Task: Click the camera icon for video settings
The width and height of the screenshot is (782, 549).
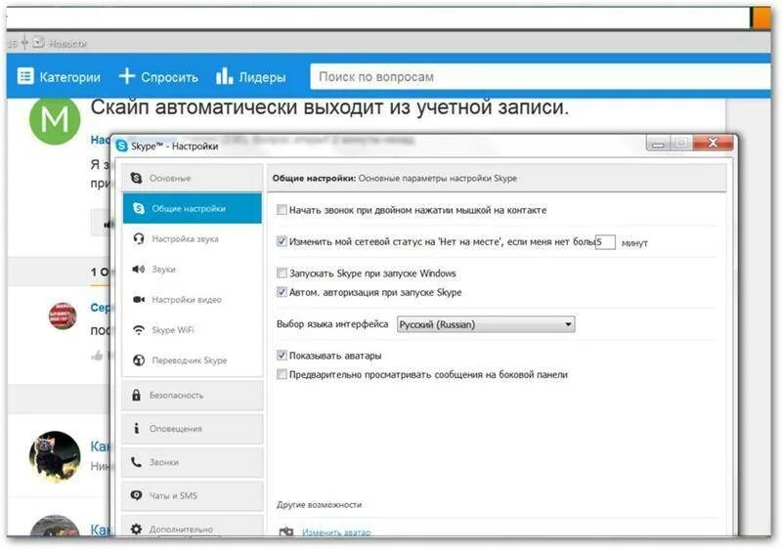Action: [x=139, y=299]
